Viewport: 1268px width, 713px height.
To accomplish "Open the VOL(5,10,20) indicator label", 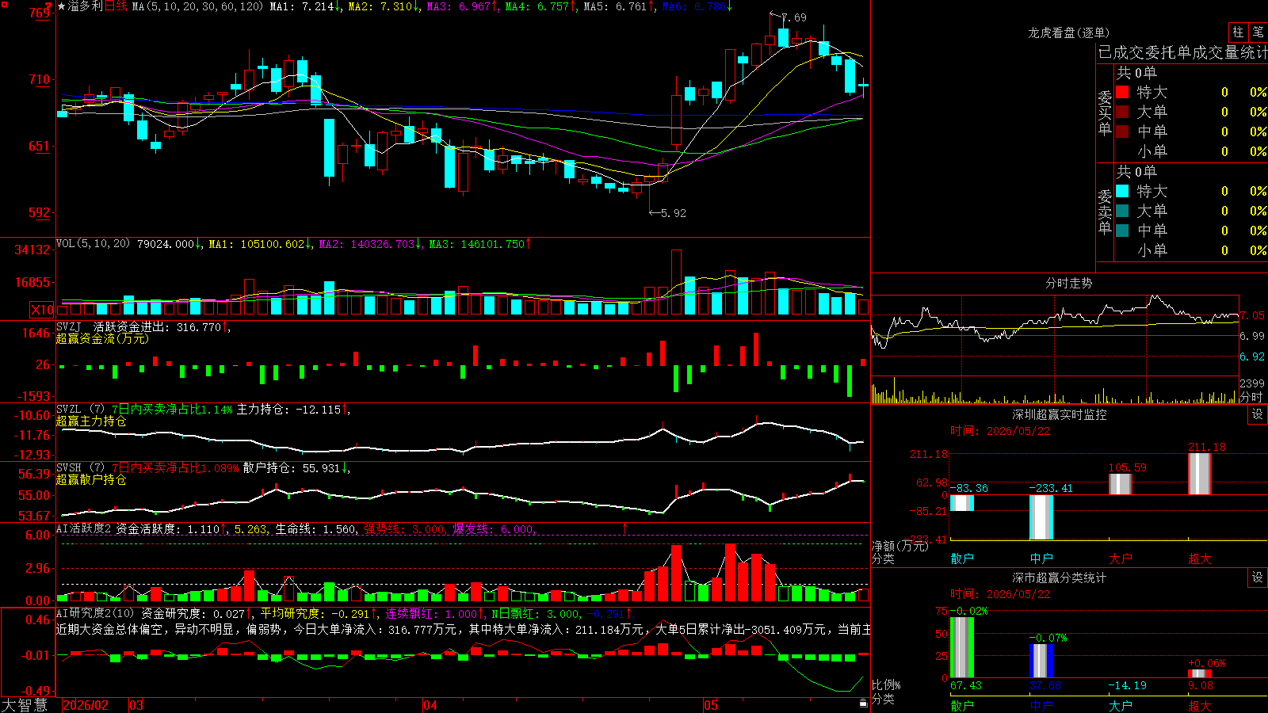I will point(93,244).
